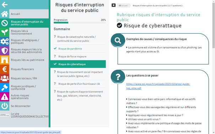Click the Rubrique risques d'interruption title
This screenshot has width=215, height=134.
[x=158, y=17]
